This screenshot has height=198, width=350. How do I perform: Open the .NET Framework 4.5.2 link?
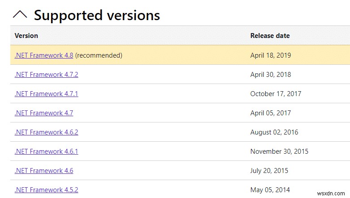46,190
